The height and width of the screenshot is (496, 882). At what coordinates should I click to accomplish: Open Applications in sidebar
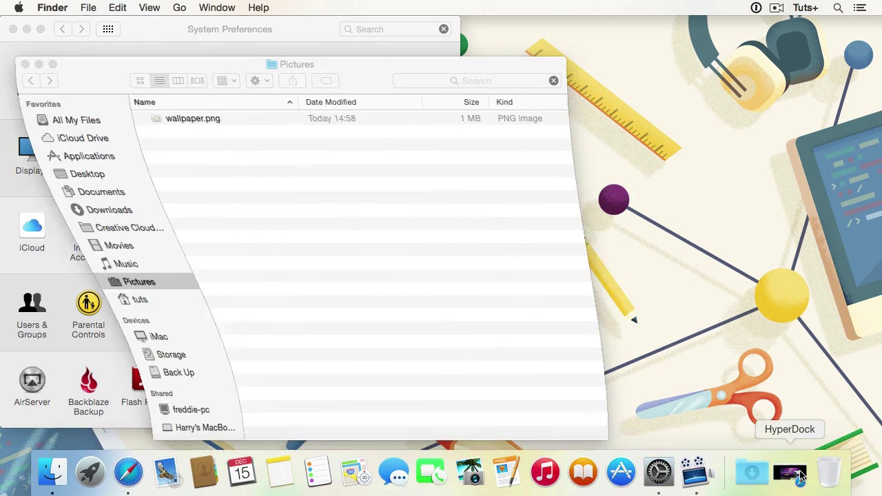(x=81, y=156)
